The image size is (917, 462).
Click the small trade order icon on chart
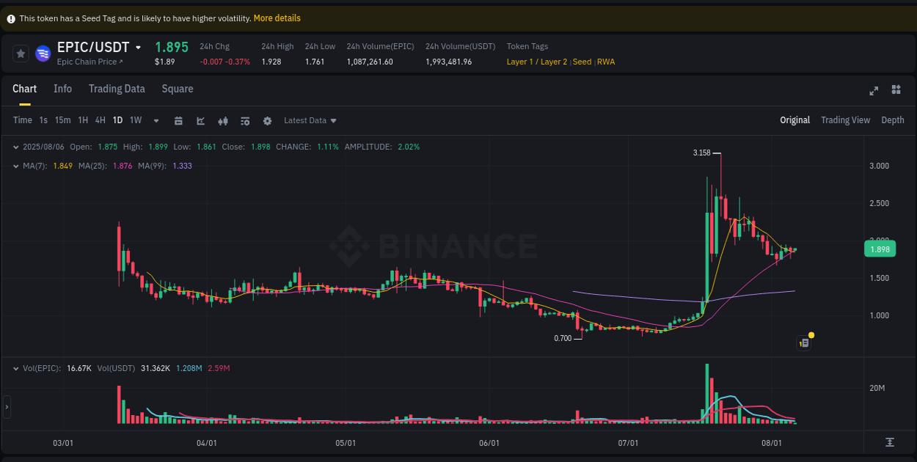pos(803,342)
